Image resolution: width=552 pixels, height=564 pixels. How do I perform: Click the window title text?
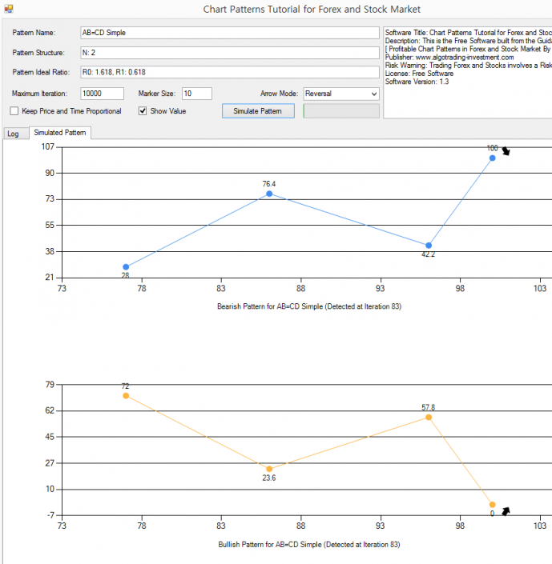click(x=312, y=9)
